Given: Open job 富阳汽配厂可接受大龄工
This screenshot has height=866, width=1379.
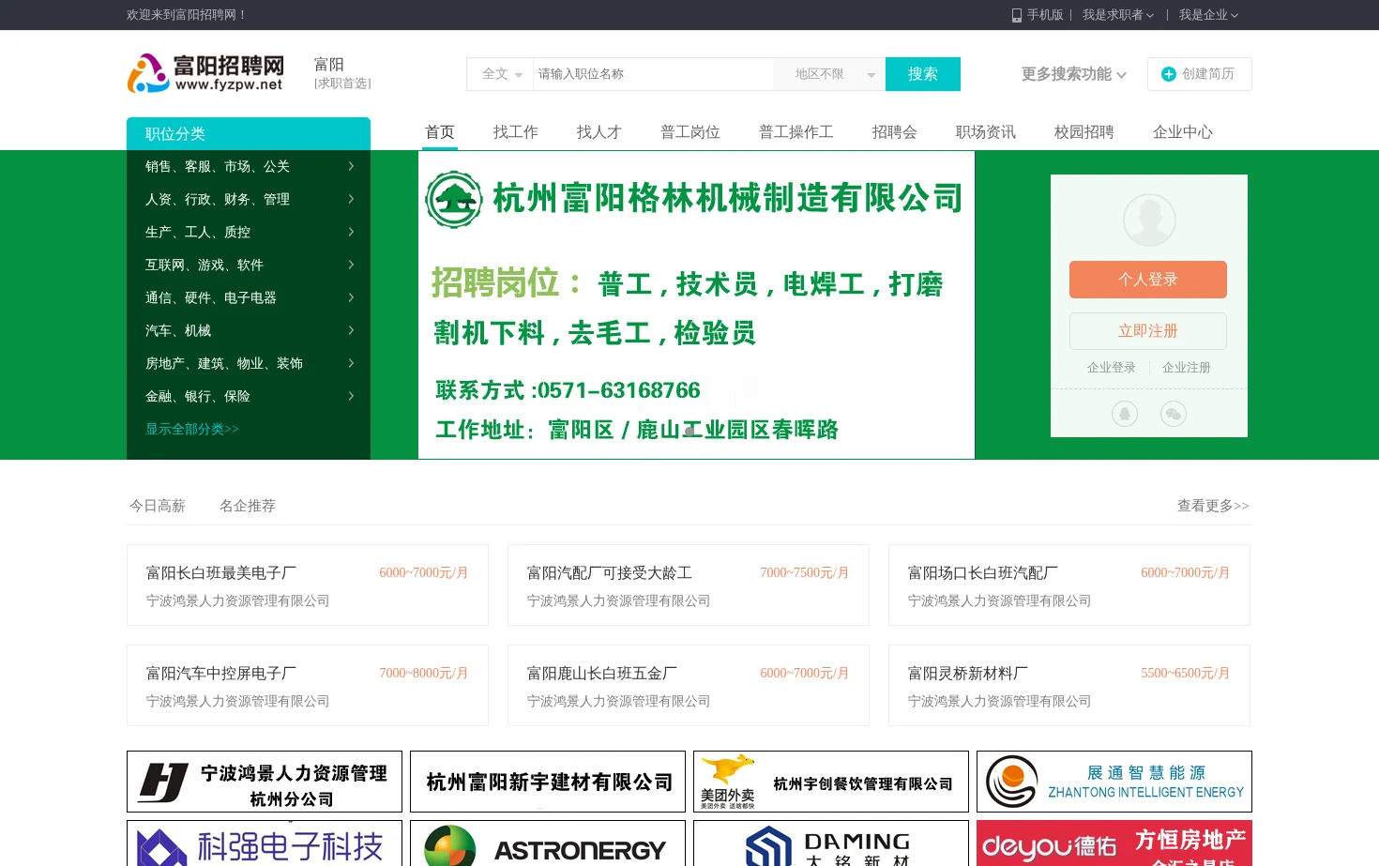Looking at the screenshot, I should coord(610,572).
